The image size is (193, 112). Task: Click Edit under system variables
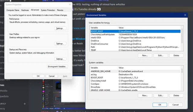point(161,95)
